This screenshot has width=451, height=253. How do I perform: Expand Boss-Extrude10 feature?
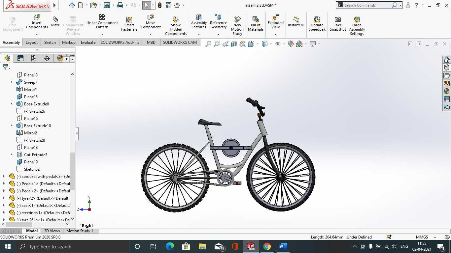pos(12,126)
